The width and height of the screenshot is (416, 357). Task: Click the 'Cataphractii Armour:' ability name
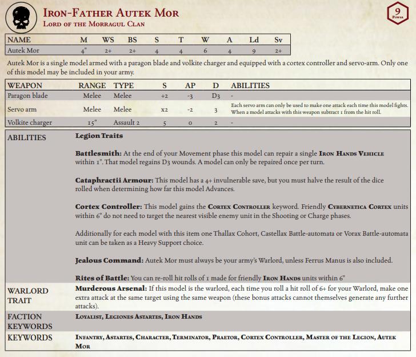114,180
